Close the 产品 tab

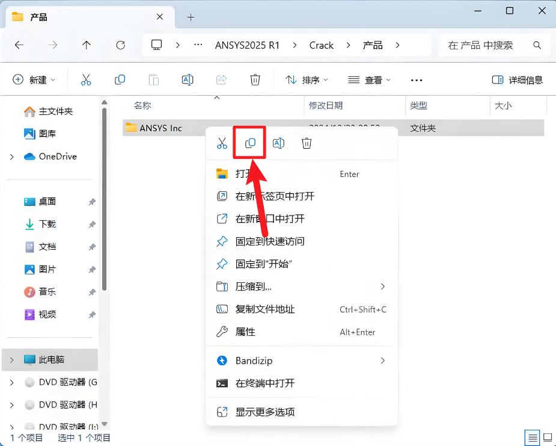click(160, 17)
